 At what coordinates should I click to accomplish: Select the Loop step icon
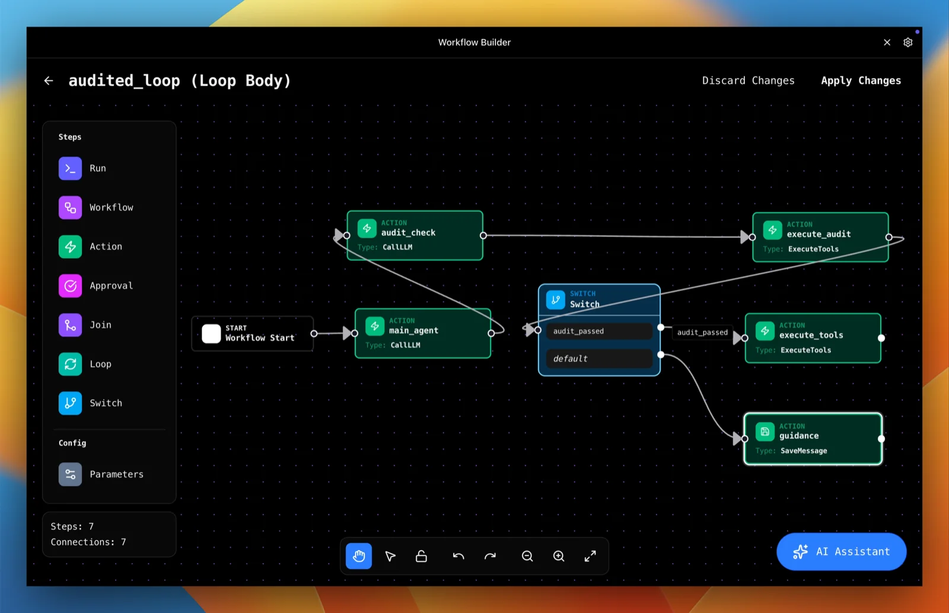pyautogui.click(x=70, y=364)
